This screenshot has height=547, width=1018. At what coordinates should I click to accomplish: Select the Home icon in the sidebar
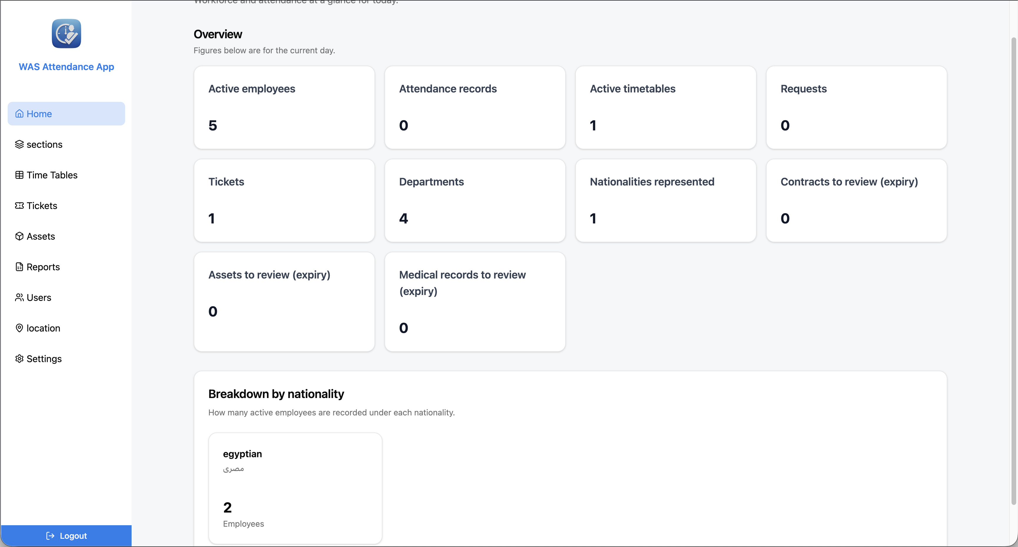point(19,113)
